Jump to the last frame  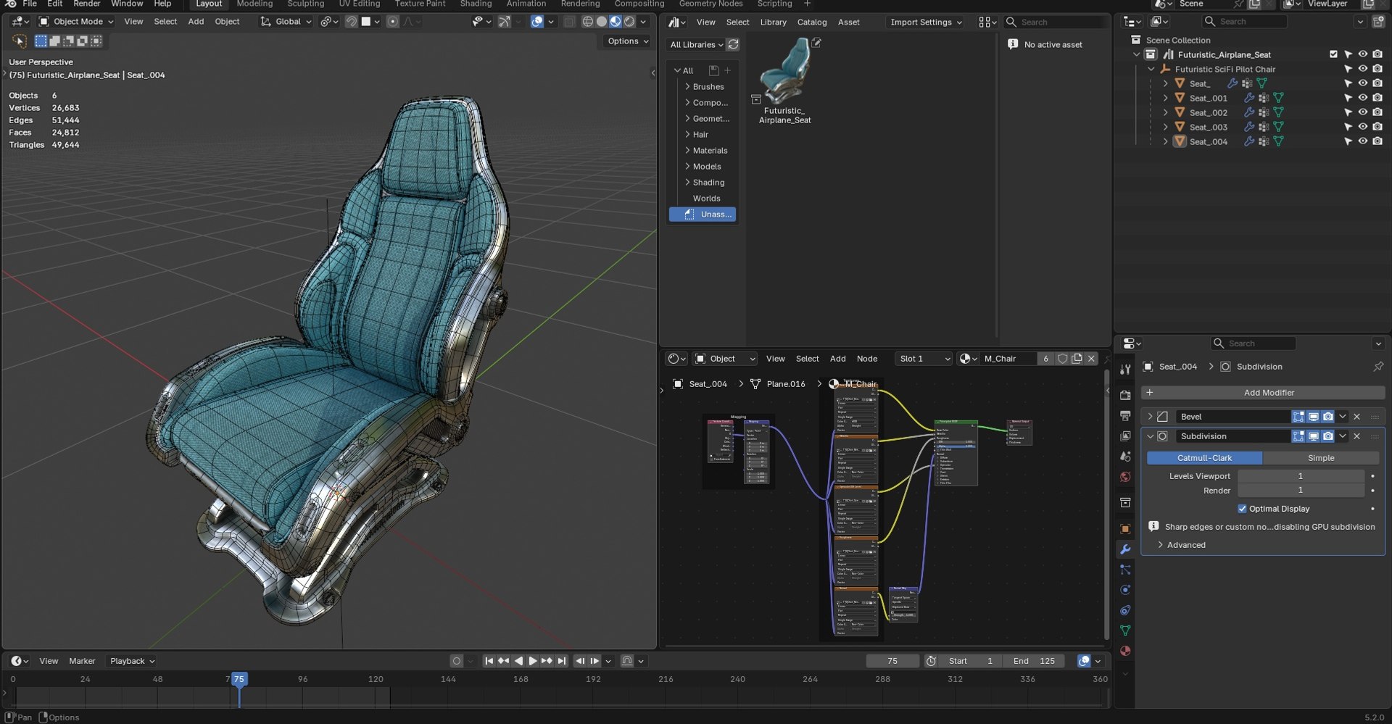click(561, 661)
